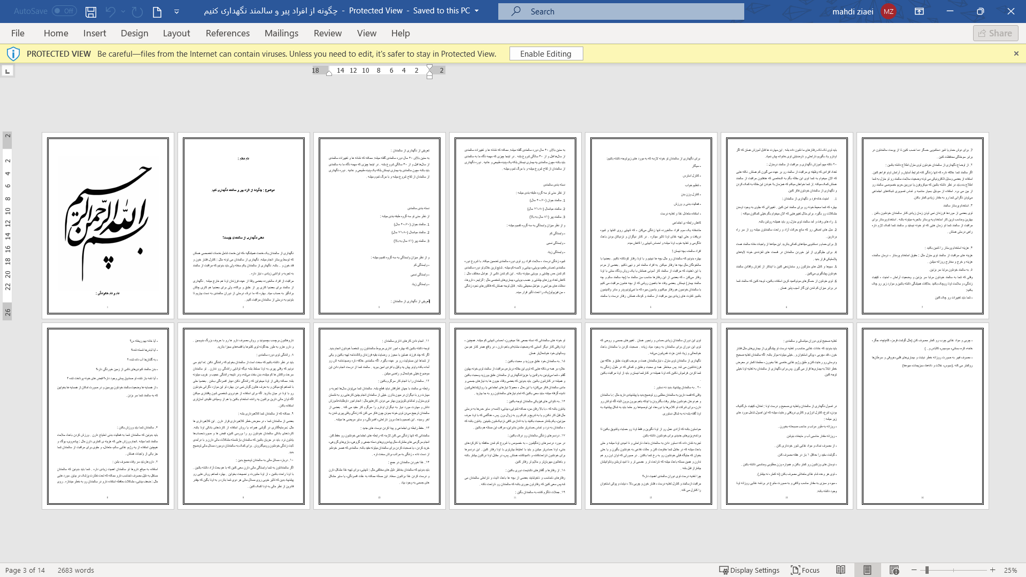Screen dimensions: 1026x577
Task: Select the Bismillah calligraphy page thumbnail
Action: tap(108, 226)
